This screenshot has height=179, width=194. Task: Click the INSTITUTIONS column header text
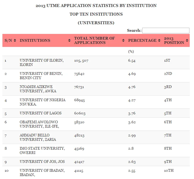35,40
